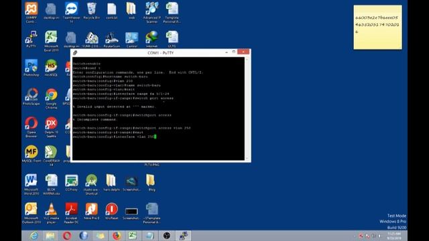Viewport: 429px width, 241px height.
Task: Launch VLC media player shortcut
Action: coord(51,213)
